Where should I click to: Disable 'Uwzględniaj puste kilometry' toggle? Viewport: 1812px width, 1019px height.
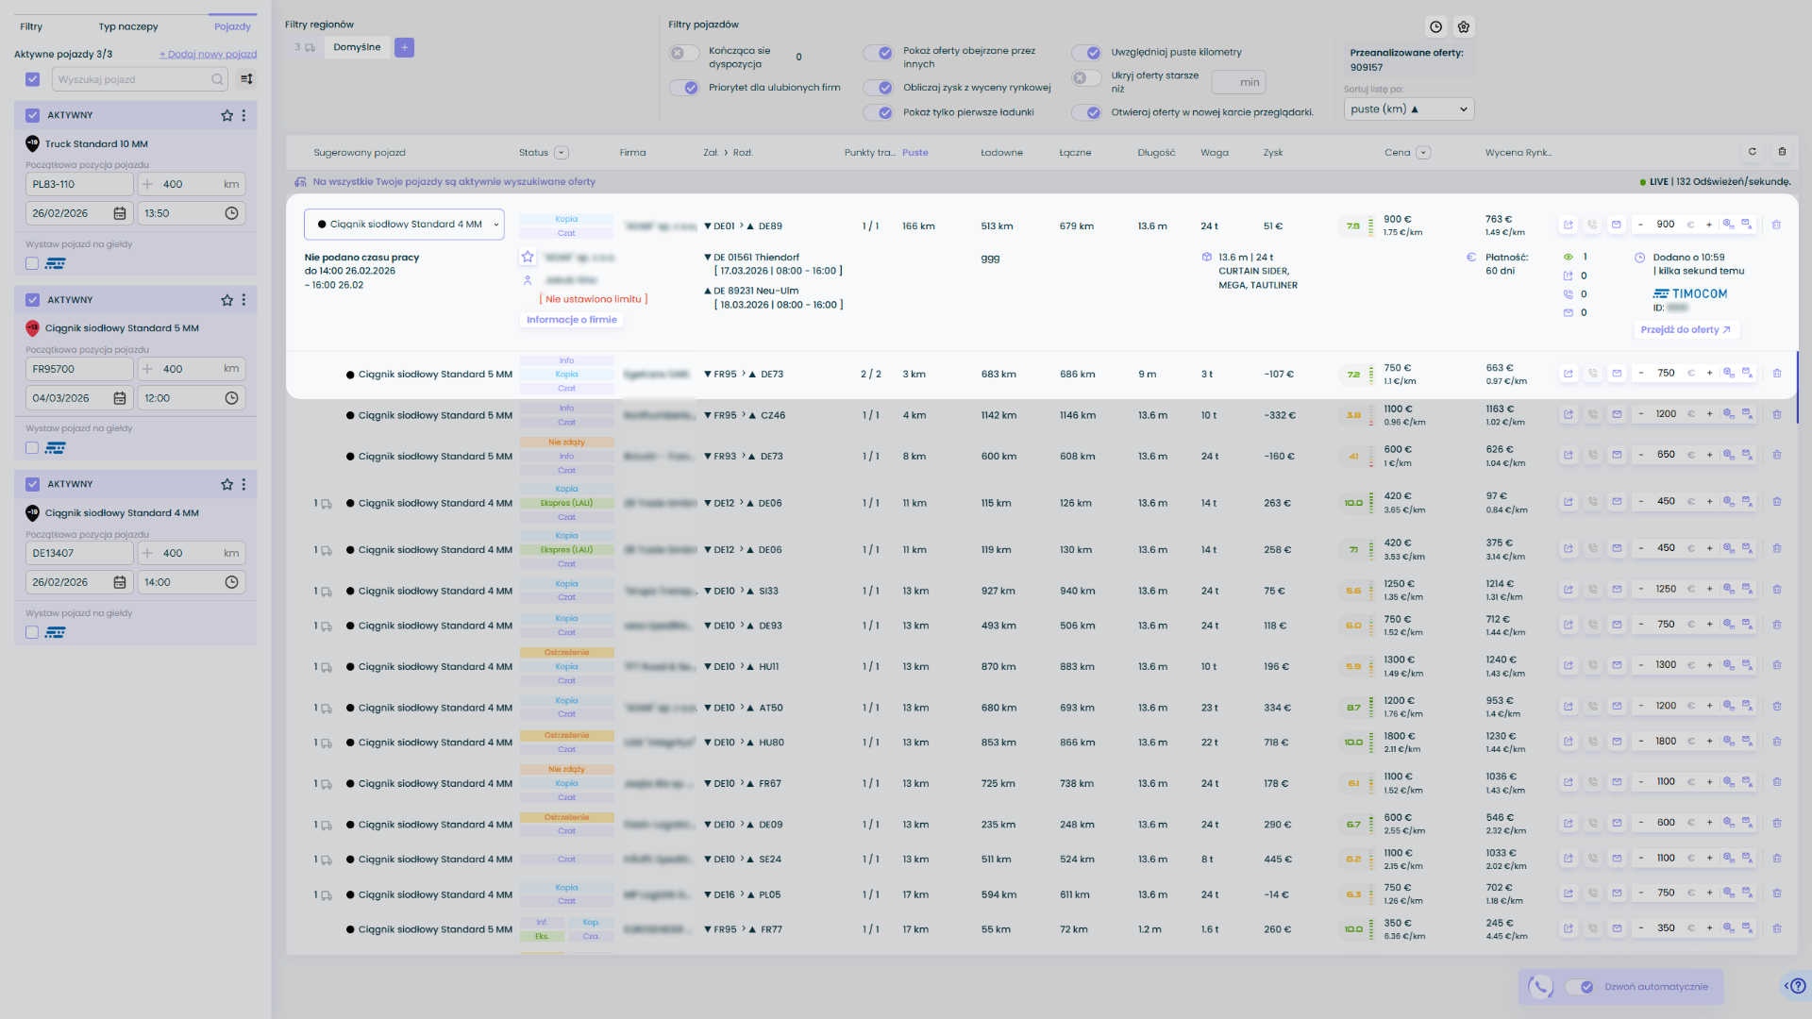pos(1087,53)
